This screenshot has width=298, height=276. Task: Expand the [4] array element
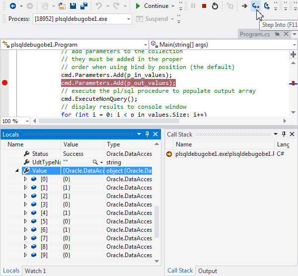(25, 213)
